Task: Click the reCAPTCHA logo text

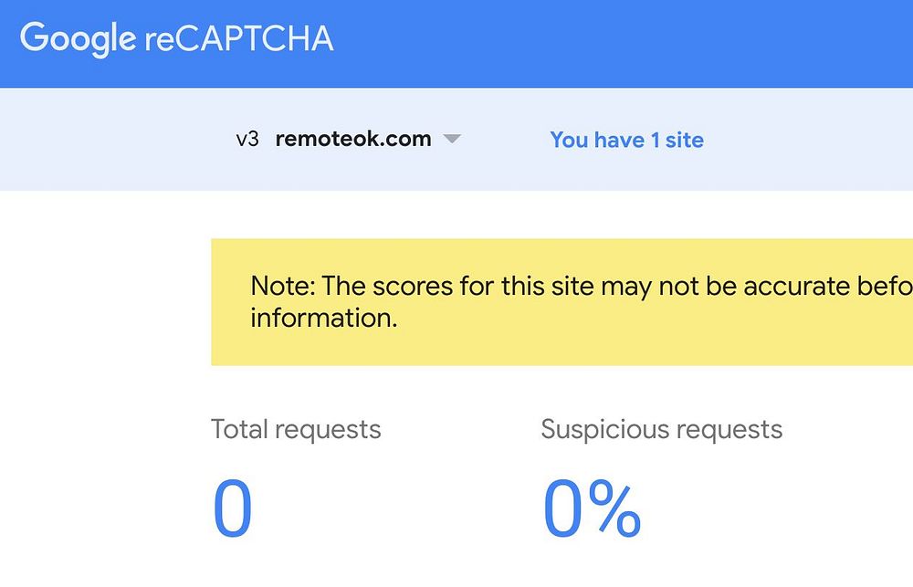Action: click(x=239, y=39)
